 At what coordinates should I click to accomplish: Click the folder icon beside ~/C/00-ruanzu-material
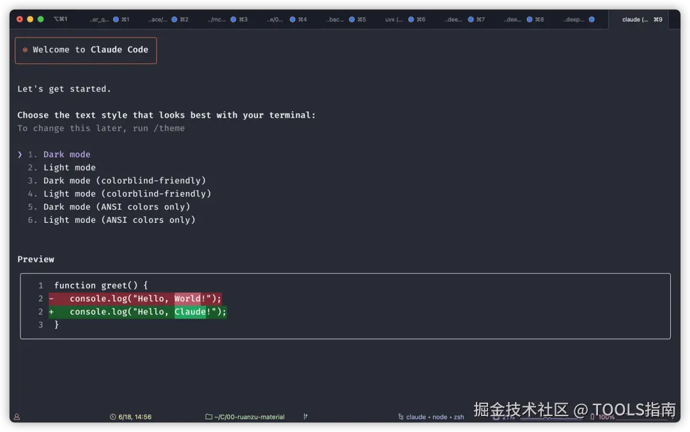click(208, 417)
